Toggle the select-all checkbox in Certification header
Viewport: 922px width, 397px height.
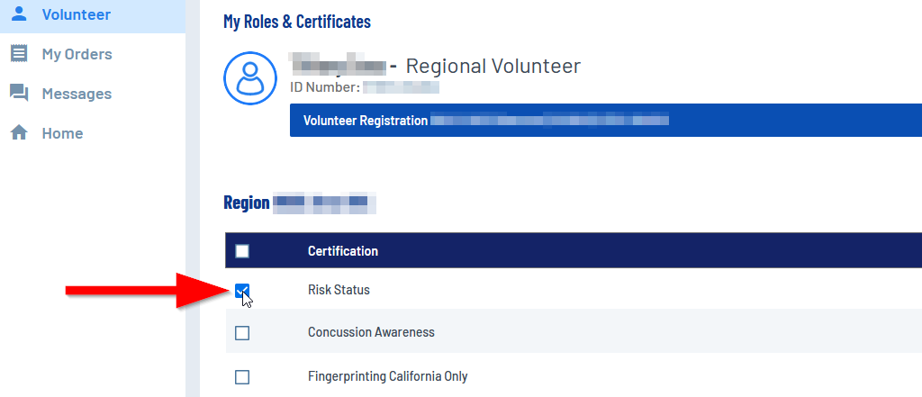[x=242, y=251]
